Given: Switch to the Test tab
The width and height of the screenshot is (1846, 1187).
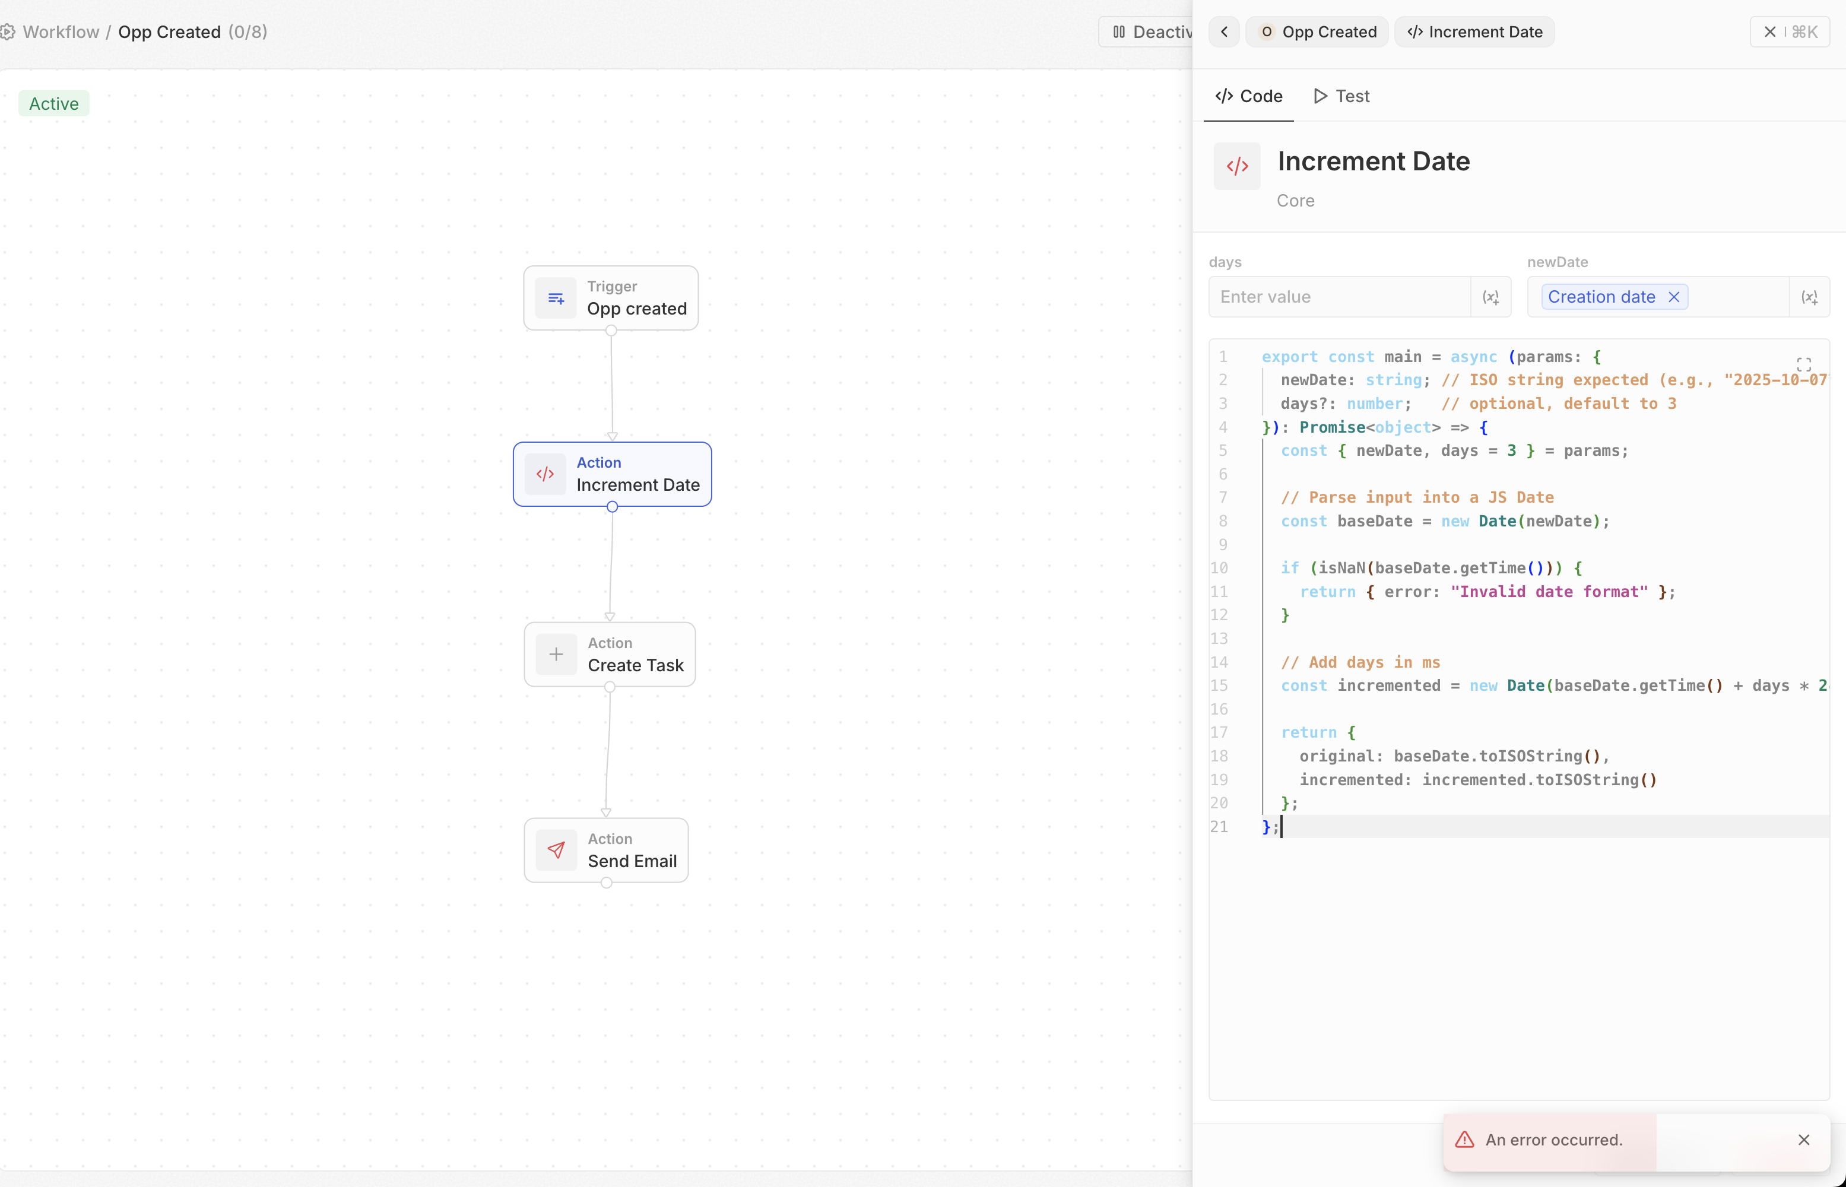Looking at the screenshot, I should pyautogui.click(x=1341, y=96).
